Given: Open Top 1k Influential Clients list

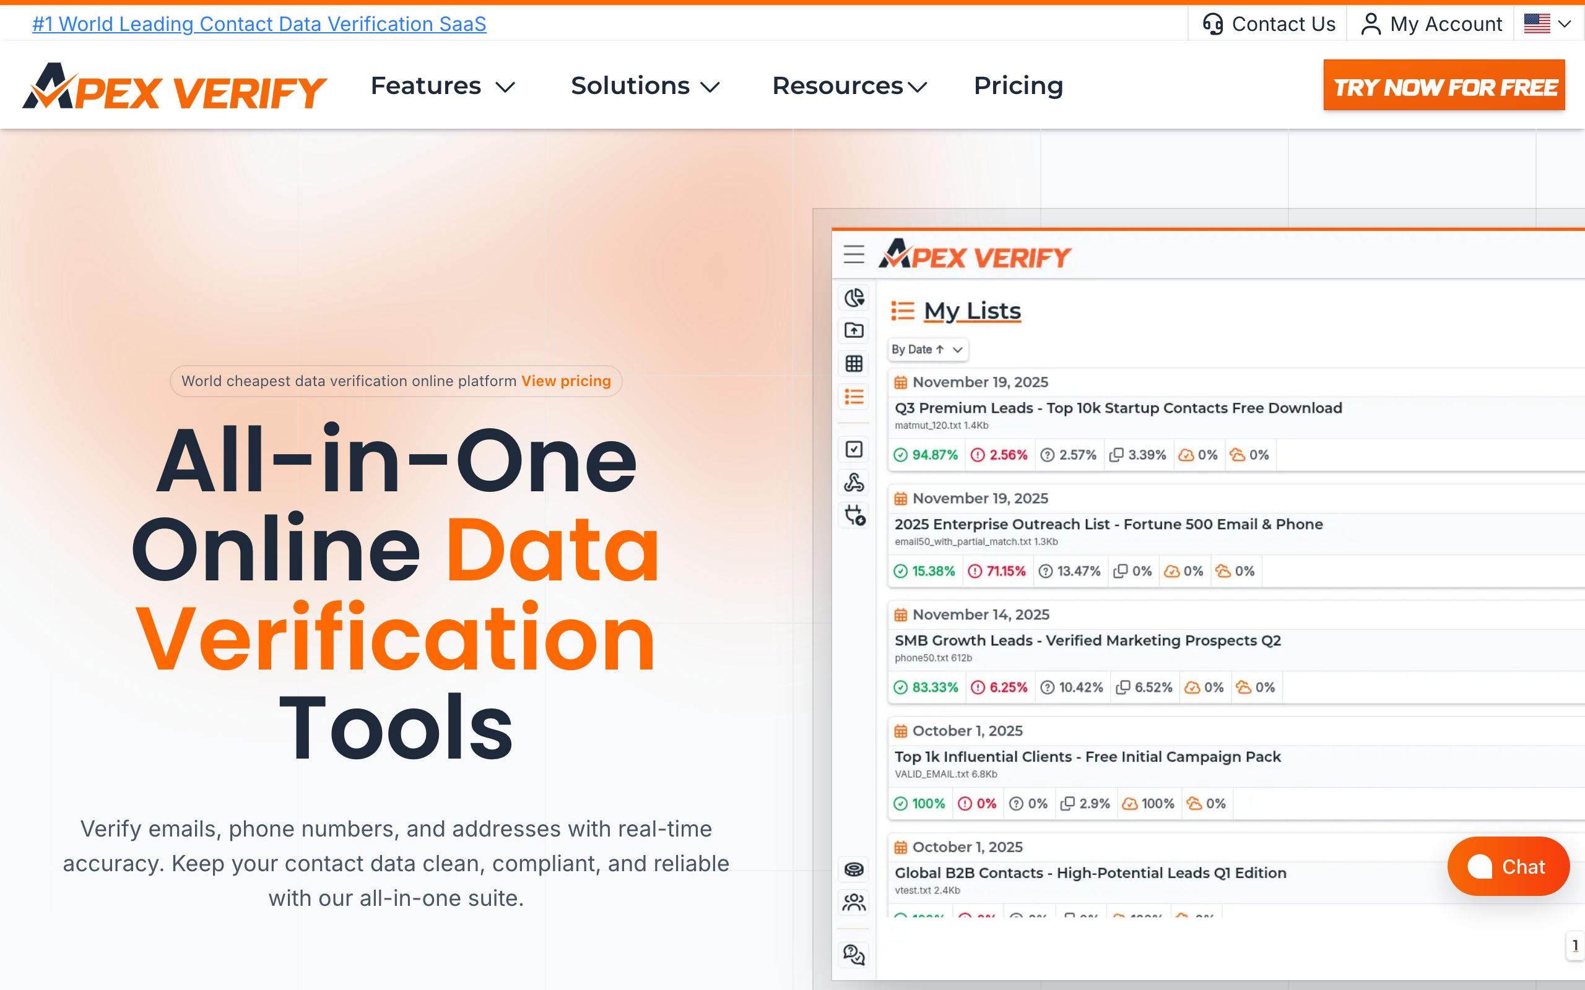Looking at the screenshot, I should point(1087,757).
